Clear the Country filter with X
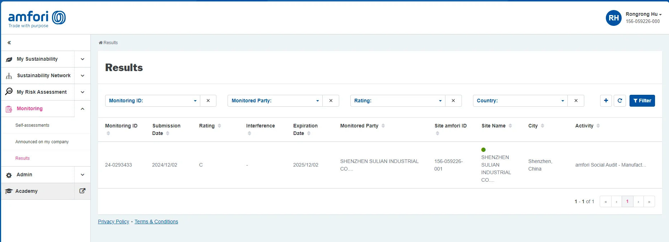This screenshot has height=242, width=669. (x=576, y=101)
